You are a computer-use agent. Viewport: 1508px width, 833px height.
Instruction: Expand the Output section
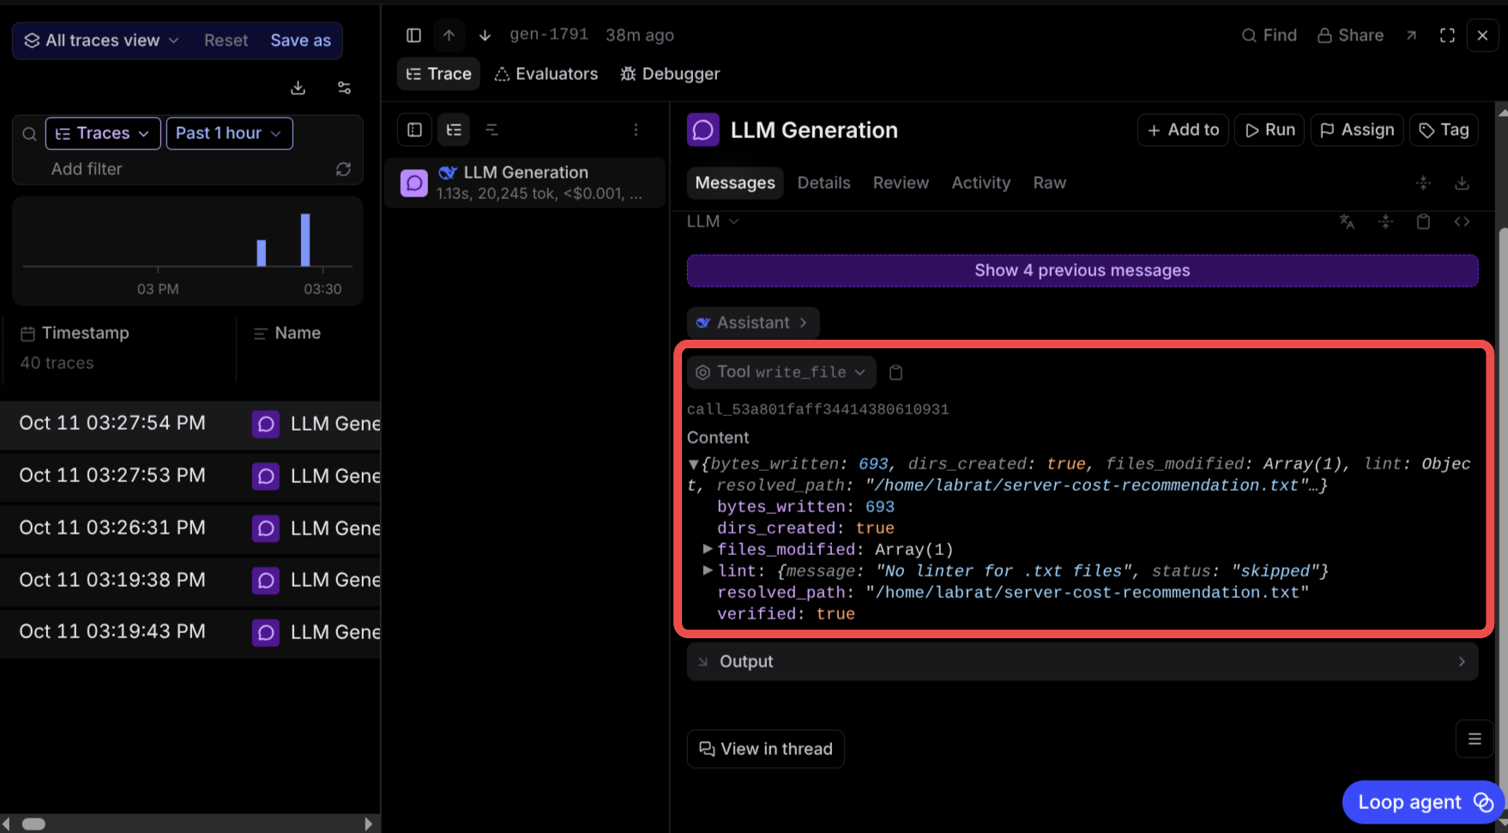tap(1083, 661)
